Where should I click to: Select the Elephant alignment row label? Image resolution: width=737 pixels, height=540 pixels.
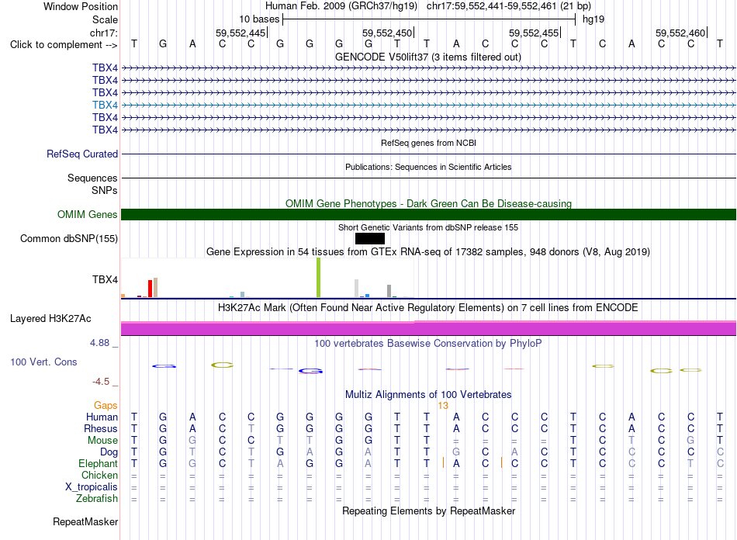tap(99, 464)
